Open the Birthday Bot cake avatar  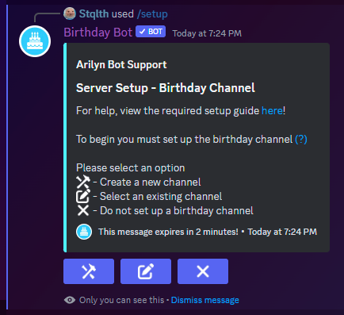point(35,41)
